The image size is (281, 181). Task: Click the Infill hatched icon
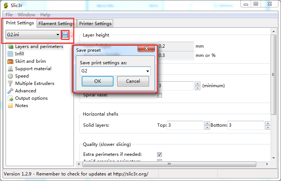tap(10, 54)
